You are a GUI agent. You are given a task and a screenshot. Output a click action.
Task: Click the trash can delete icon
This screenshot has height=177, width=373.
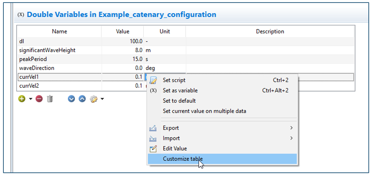pyautogui.click(x=50, y=99)
